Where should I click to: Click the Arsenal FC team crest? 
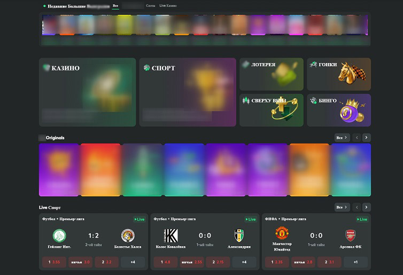351,235
